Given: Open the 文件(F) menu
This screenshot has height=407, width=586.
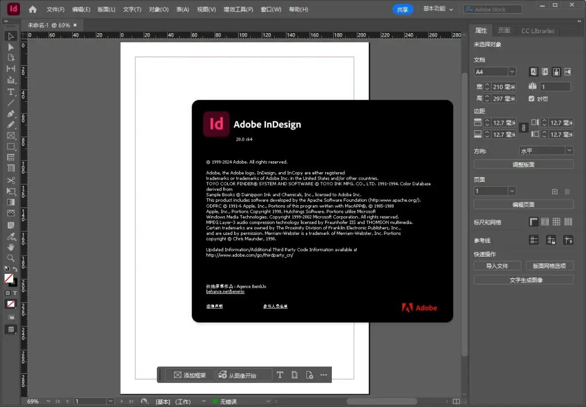Looking at the screenshot, I should (x=56, y=9).
